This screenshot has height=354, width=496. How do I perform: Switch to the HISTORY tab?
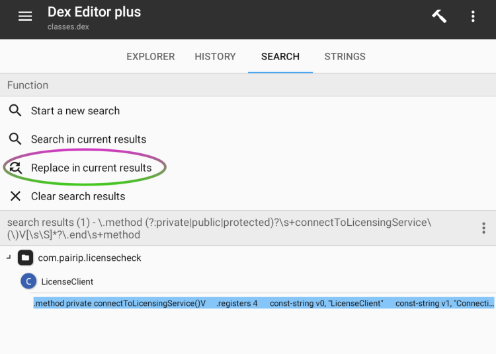tap(215, 57)
